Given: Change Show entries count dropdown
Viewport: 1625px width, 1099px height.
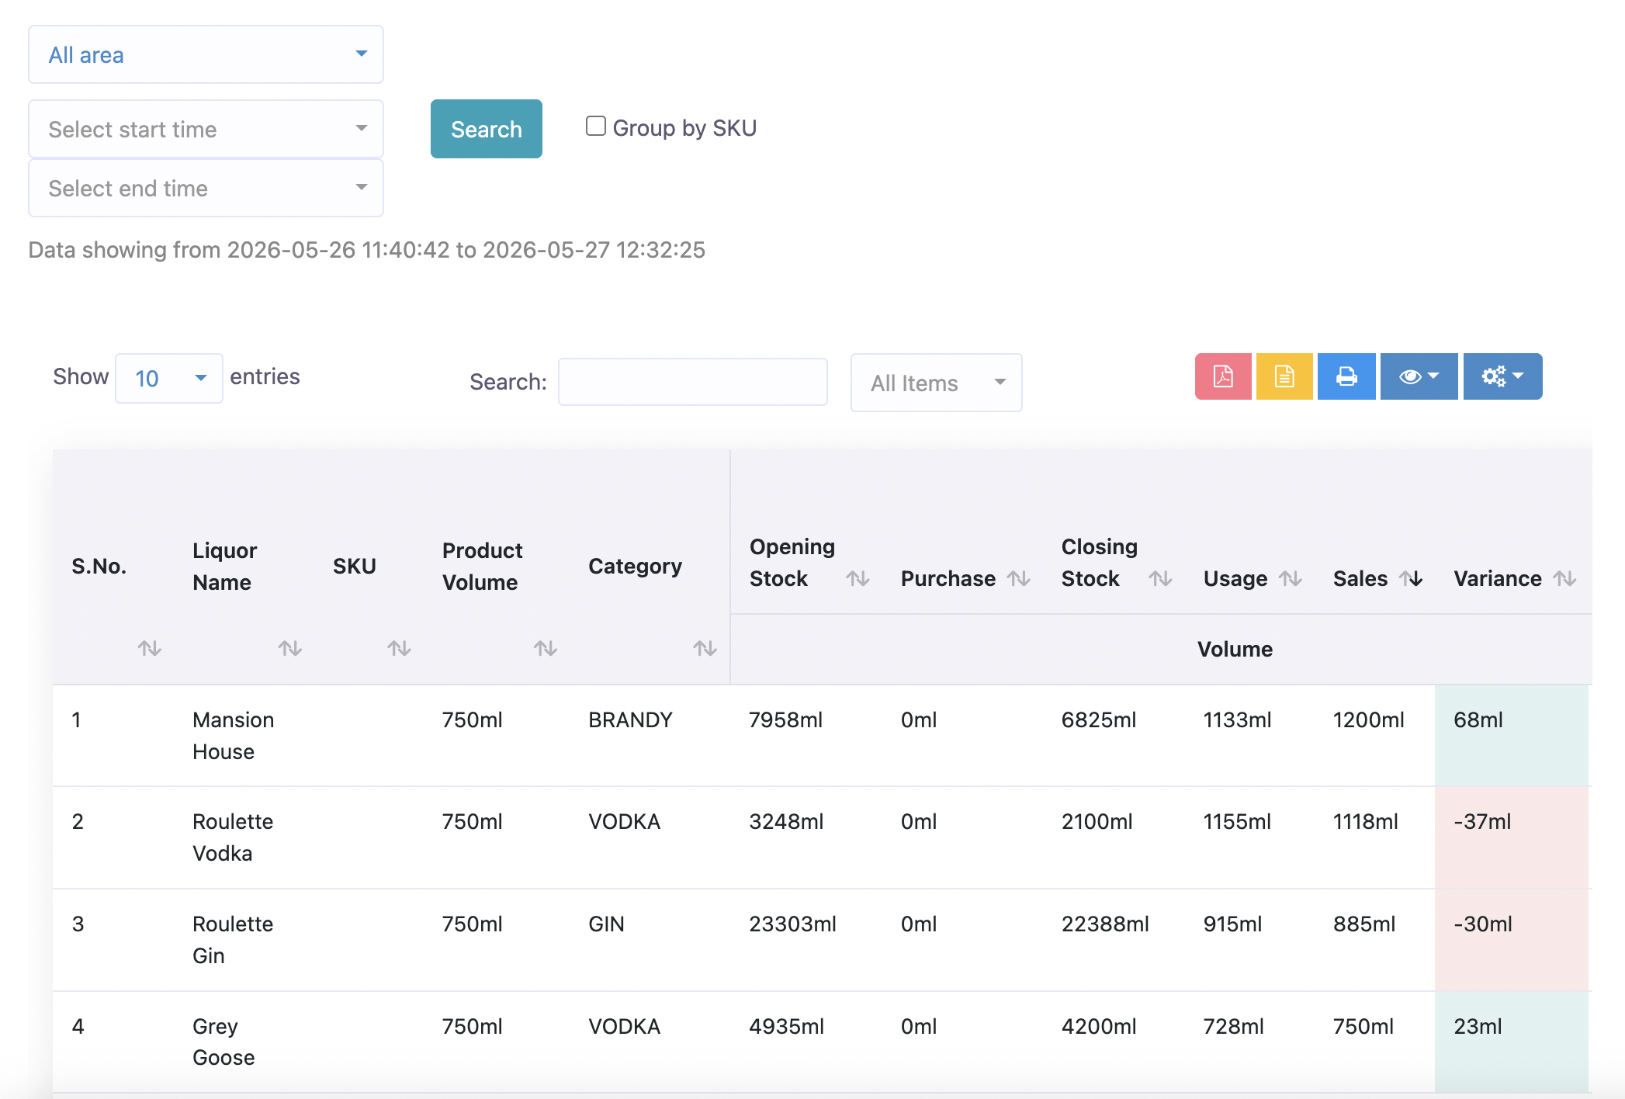Looking at the screenshot, I should (169, 378).
